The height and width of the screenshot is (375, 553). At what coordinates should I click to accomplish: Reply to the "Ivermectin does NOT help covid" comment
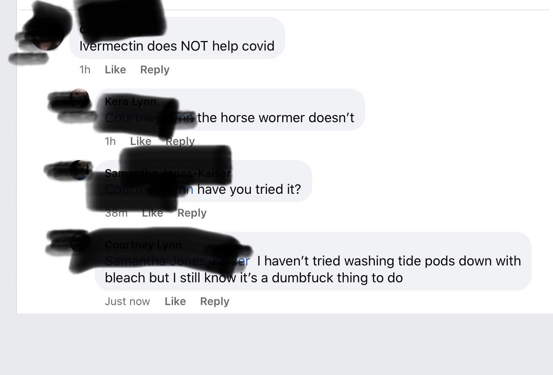[155, 70]
